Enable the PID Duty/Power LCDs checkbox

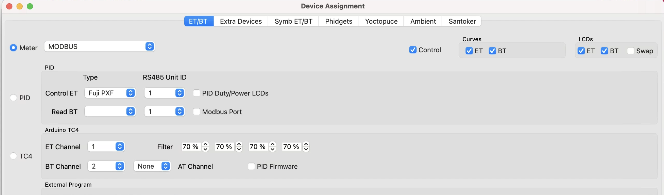[197, 93]
